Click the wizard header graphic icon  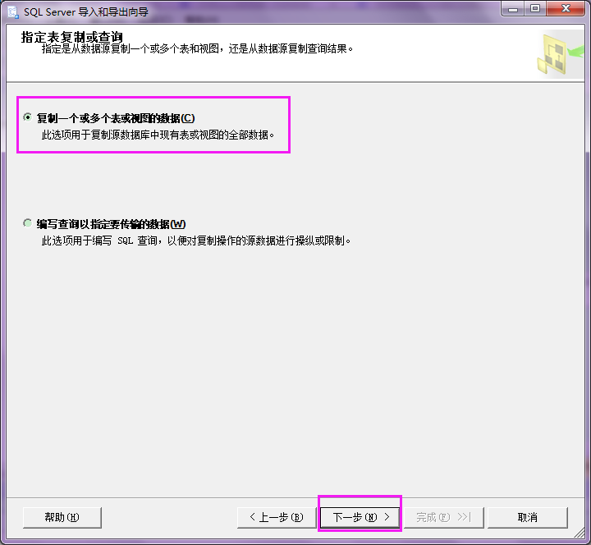click(560, 54)
